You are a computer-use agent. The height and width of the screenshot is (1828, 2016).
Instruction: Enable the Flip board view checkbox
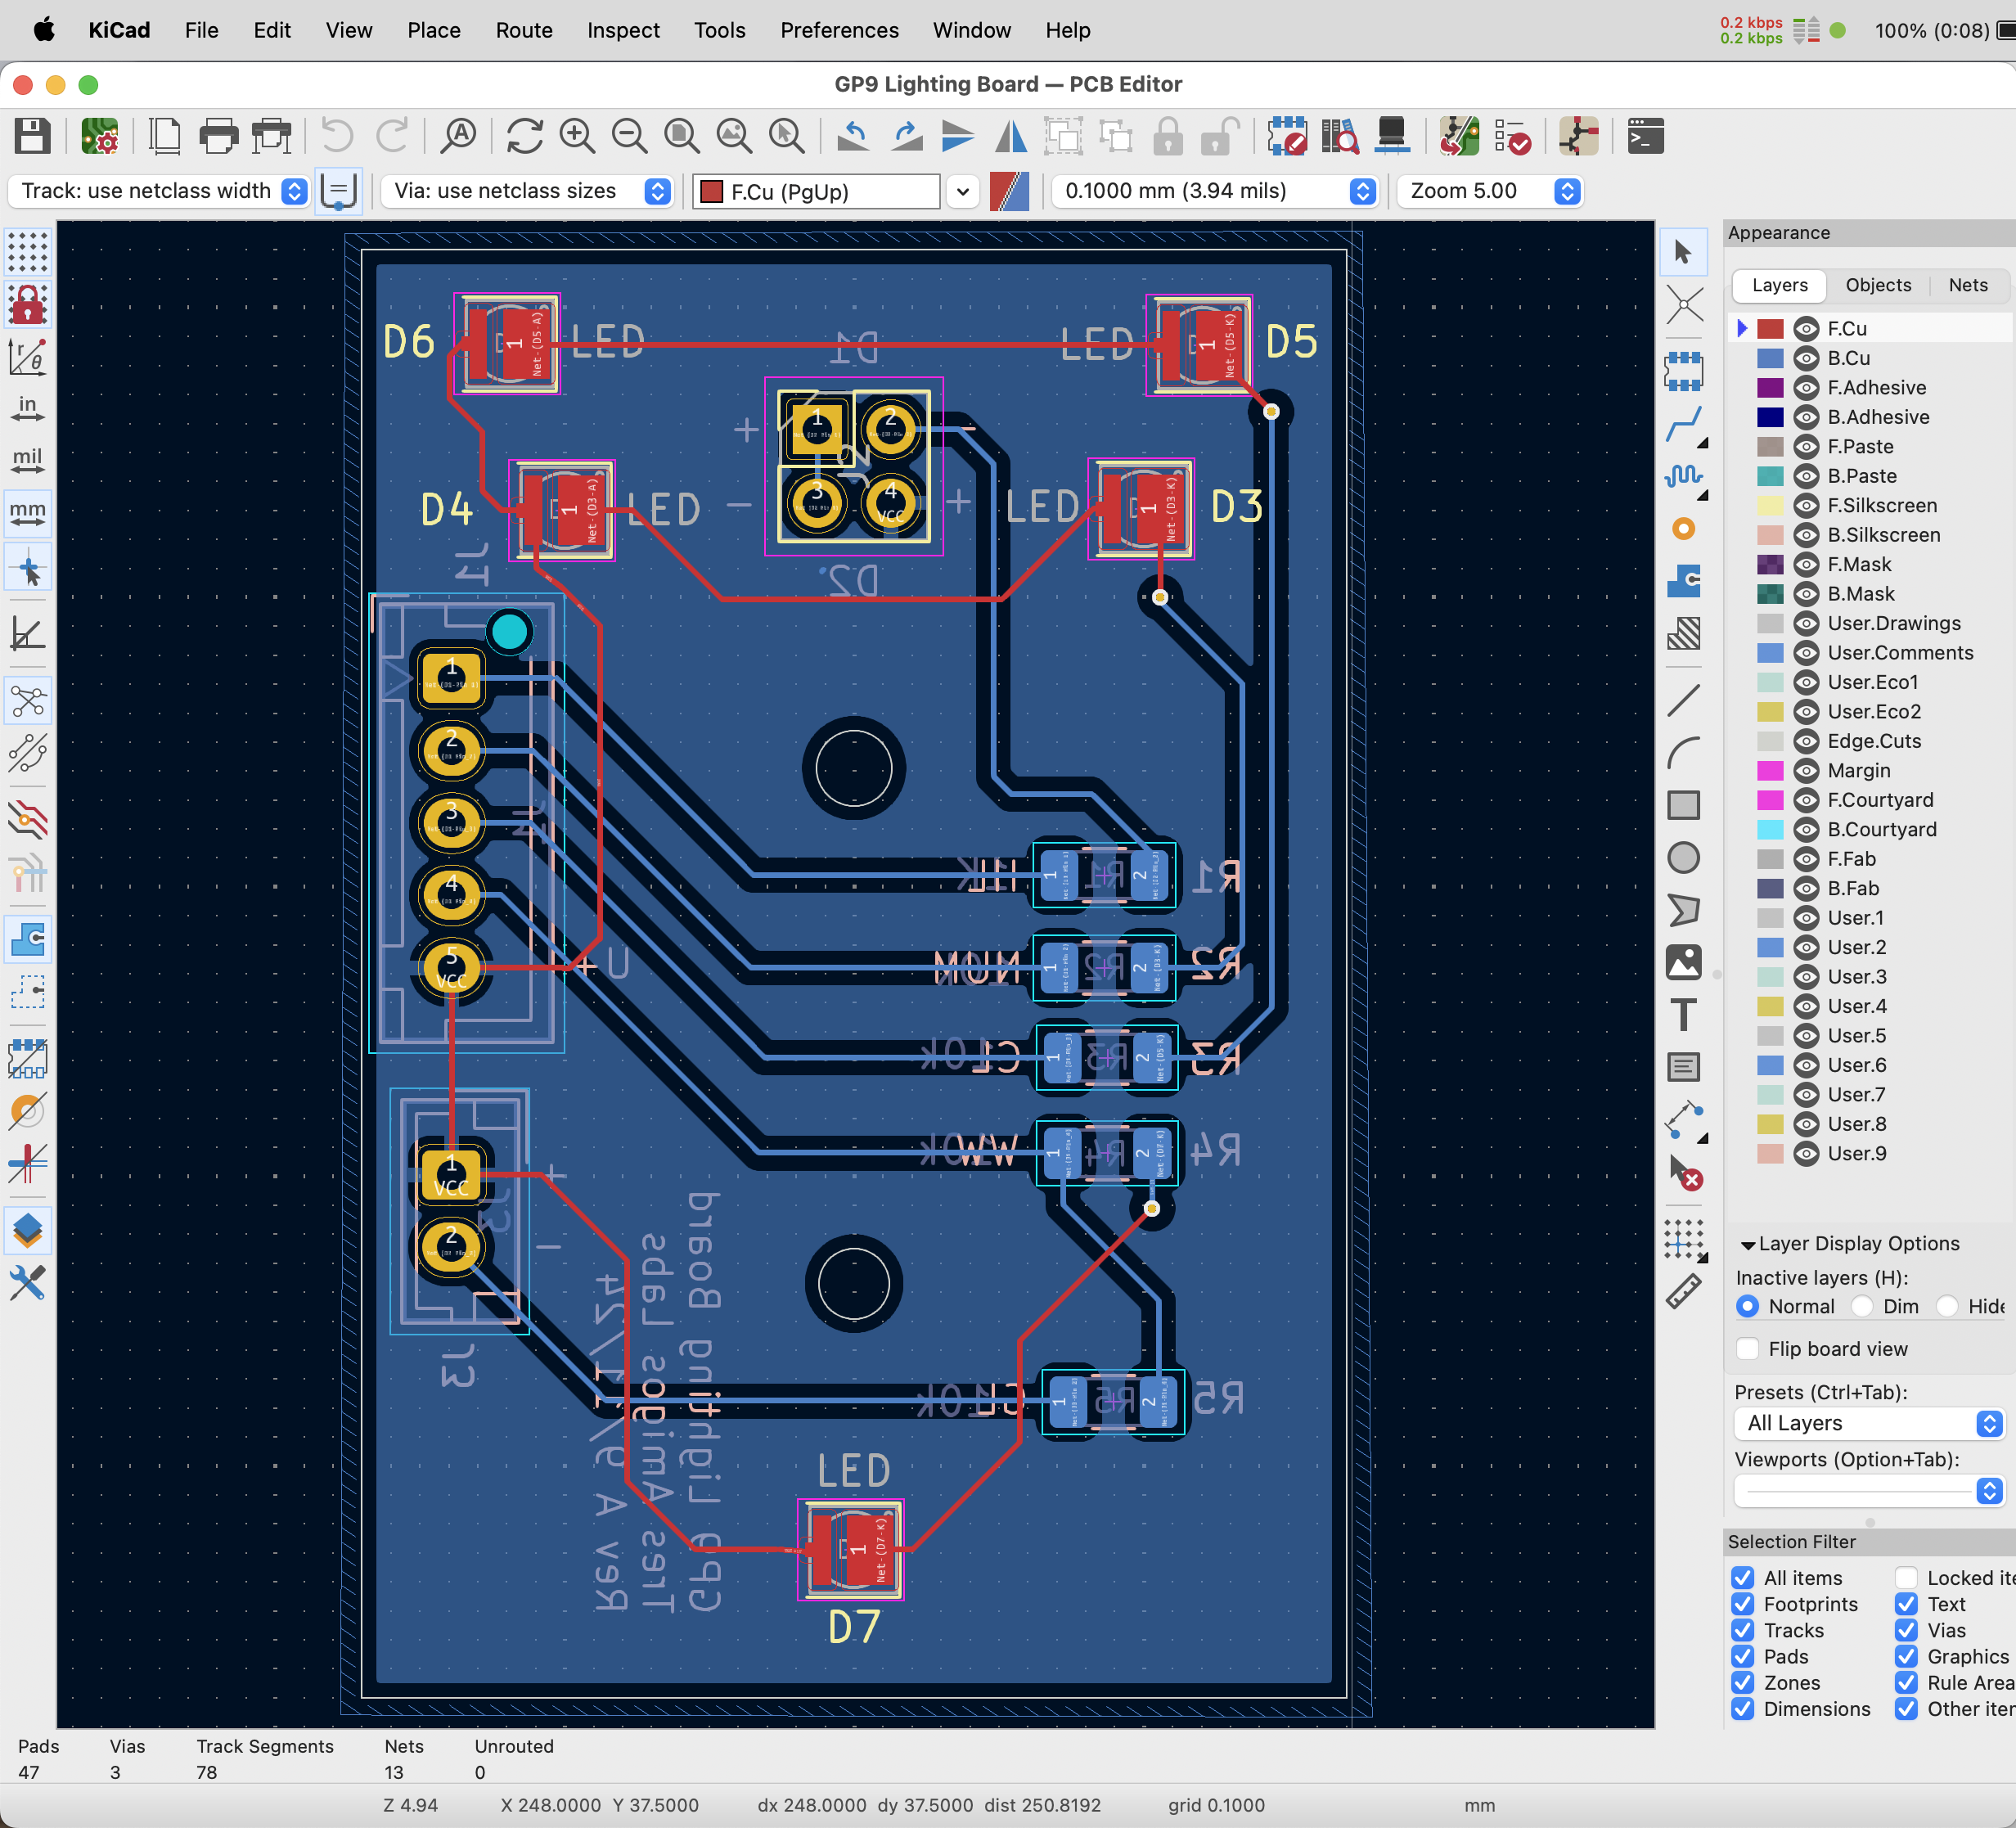(x=1748, y=1349)
